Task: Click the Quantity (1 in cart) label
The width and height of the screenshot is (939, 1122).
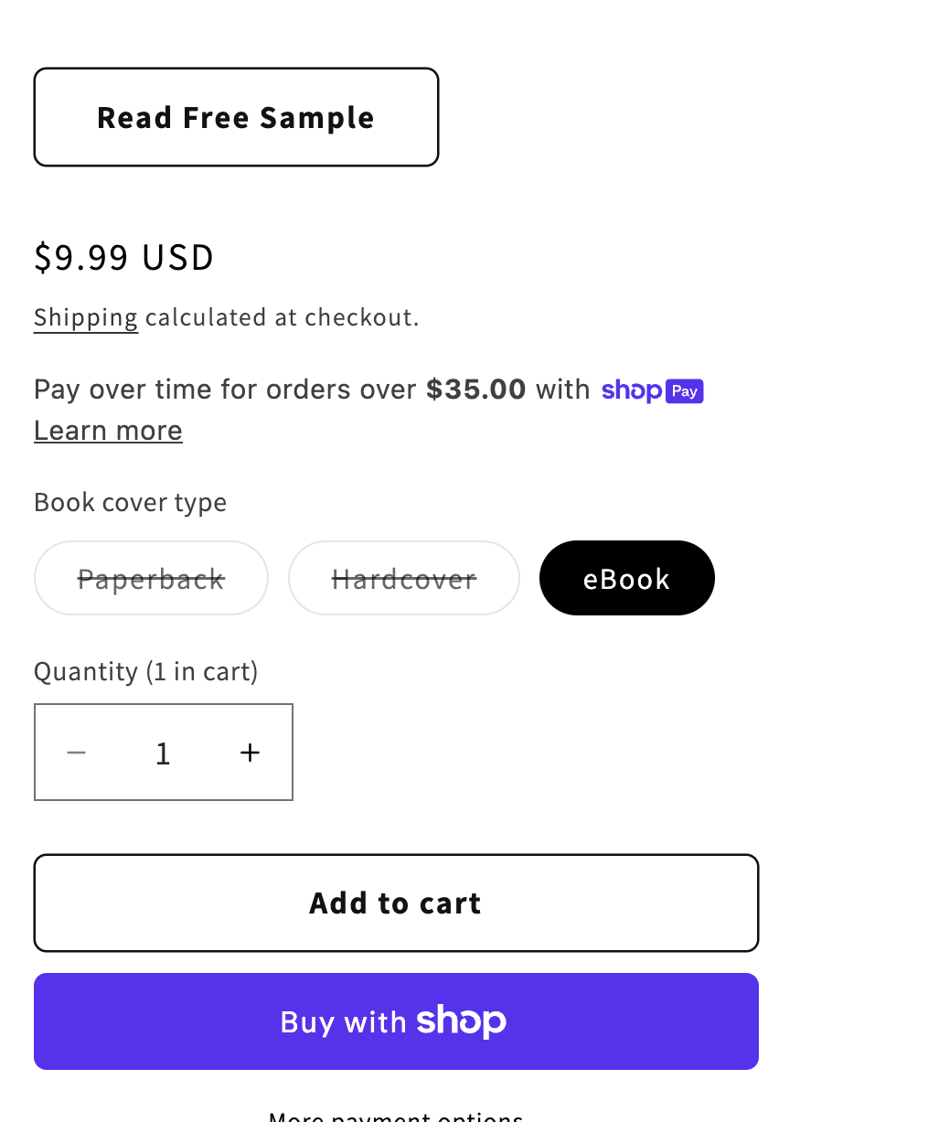Action: 145,671
